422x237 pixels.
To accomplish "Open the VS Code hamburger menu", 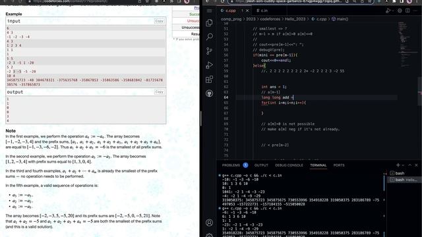I will coord(209,11).
